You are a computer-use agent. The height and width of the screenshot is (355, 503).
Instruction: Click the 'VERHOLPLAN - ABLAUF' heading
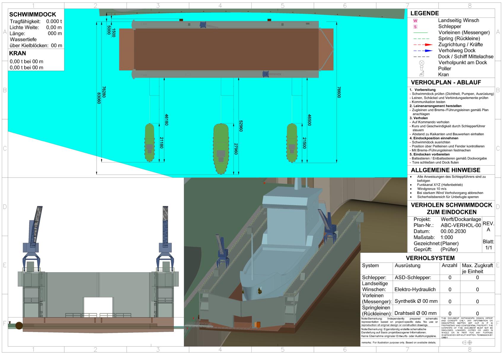(x=446, y=83)
